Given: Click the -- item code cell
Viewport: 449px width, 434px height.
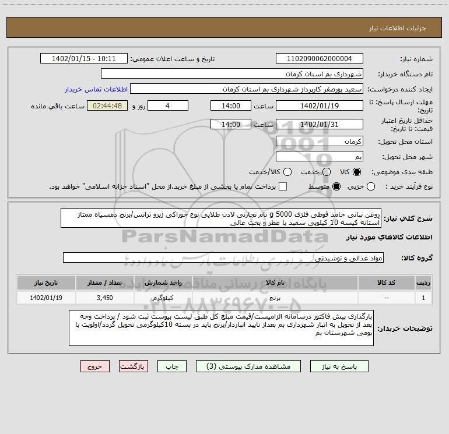Looking at the screenshot, I should coord(386,298).
